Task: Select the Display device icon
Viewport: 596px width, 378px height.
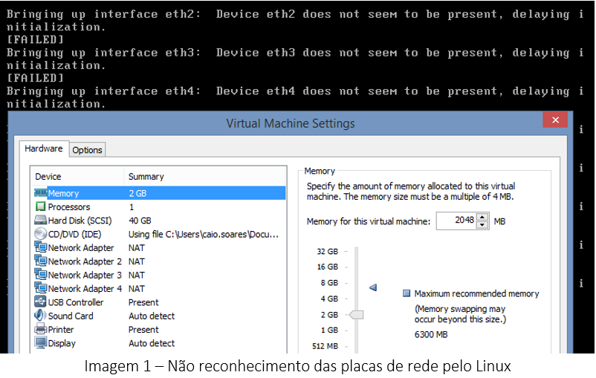Action: 40,343
